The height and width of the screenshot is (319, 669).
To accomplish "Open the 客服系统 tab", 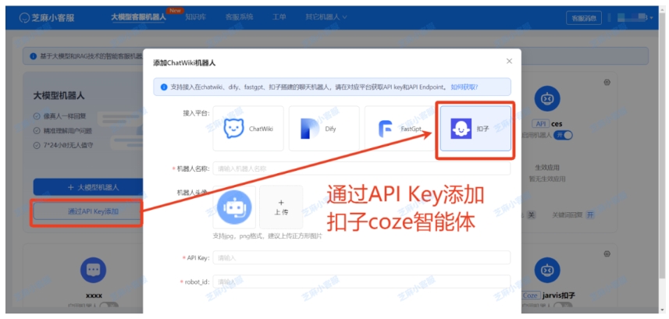I will pos(239,17).
